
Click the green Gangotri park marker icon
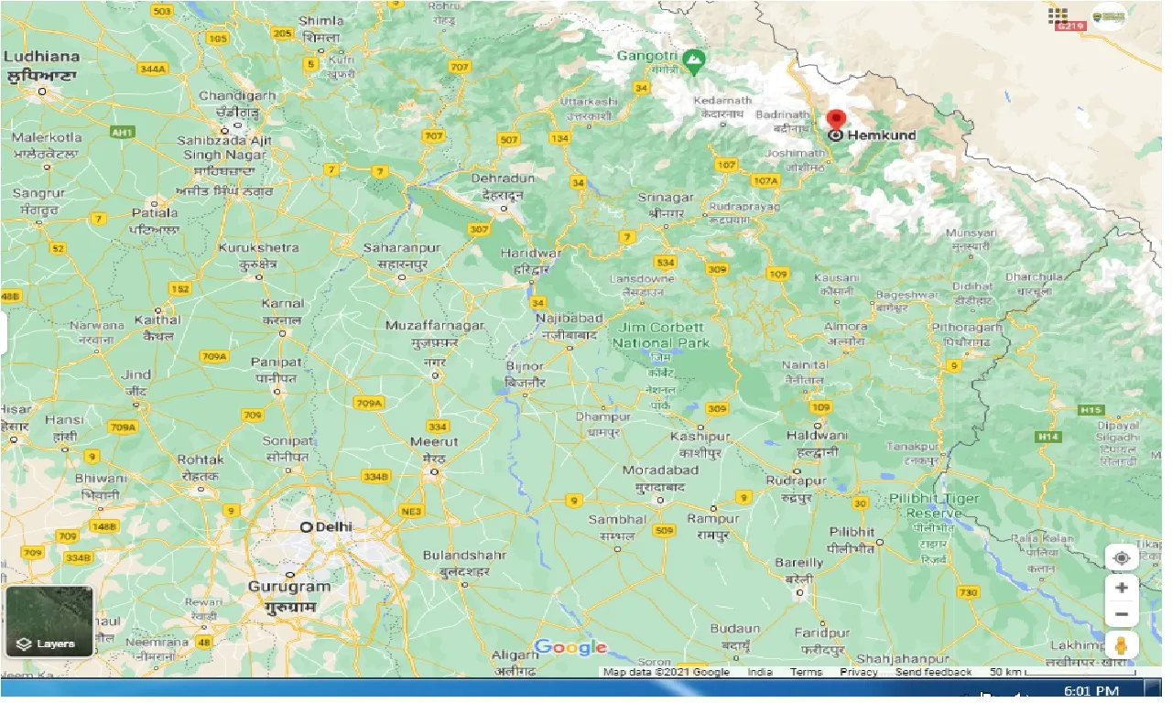695,62
